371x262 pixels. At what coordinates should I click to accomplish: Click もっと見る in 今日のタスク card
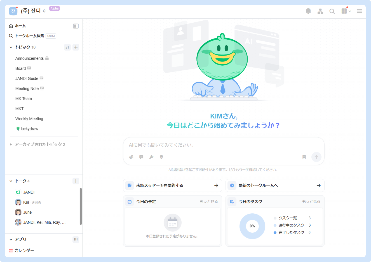coord(311,202)
